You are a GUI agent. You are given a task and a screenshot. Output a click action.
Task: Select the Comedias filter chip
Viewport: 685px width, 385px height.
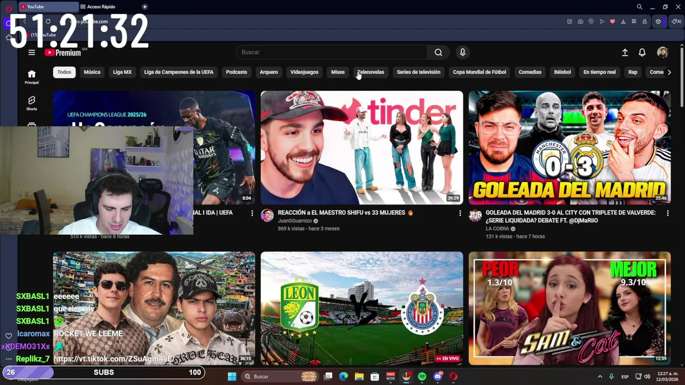tap(530, 72)
